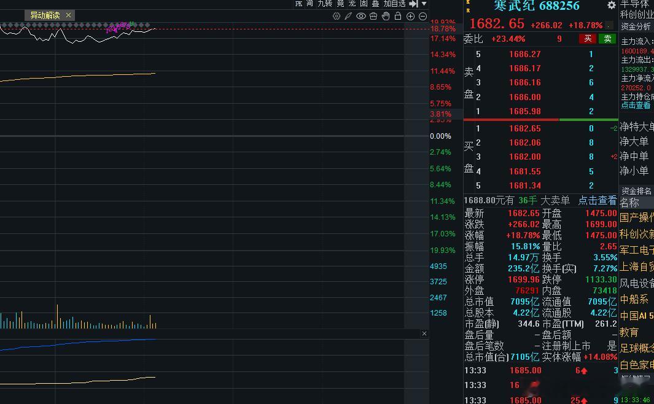Click the 委比 +23.44% value
The width and height of the screenshot is (654, 404).
coord(508,39)
